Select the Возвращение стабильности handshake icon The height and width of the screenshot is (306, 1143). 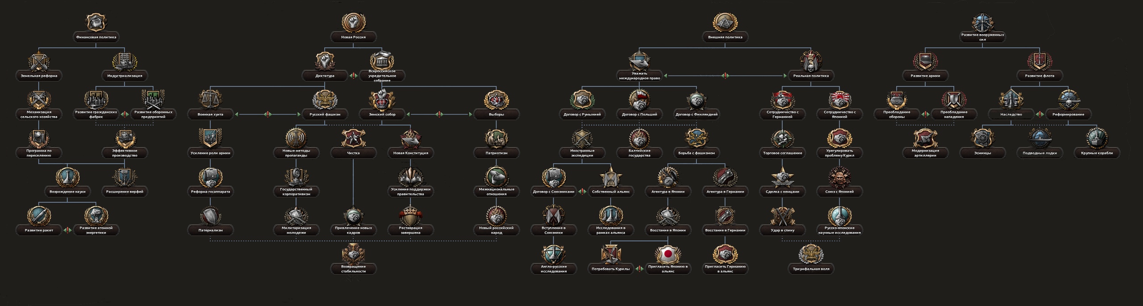coord(353,254)
